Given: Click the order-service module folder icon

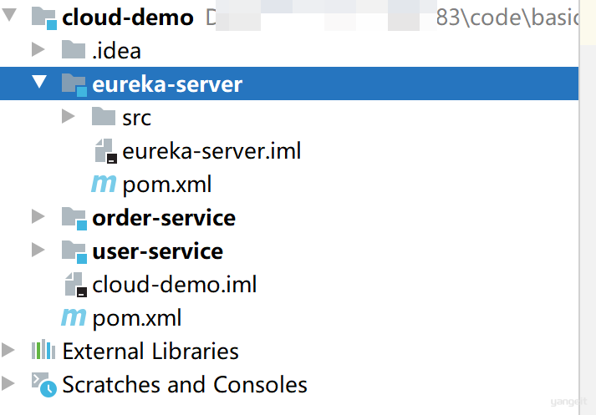Looking at the screenshot, I should 74,219.
